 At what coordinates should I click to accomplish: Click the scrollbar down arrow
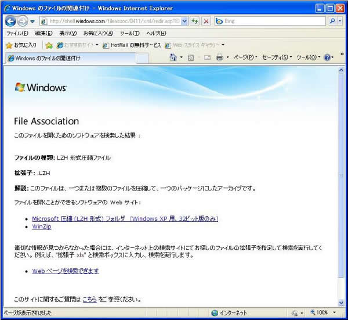341,303
